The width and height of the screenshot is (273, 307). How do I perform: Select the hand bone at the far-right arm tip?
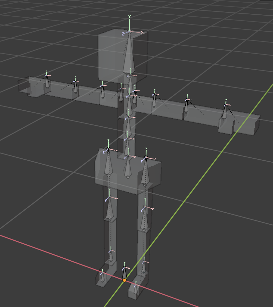coord(224,113)
